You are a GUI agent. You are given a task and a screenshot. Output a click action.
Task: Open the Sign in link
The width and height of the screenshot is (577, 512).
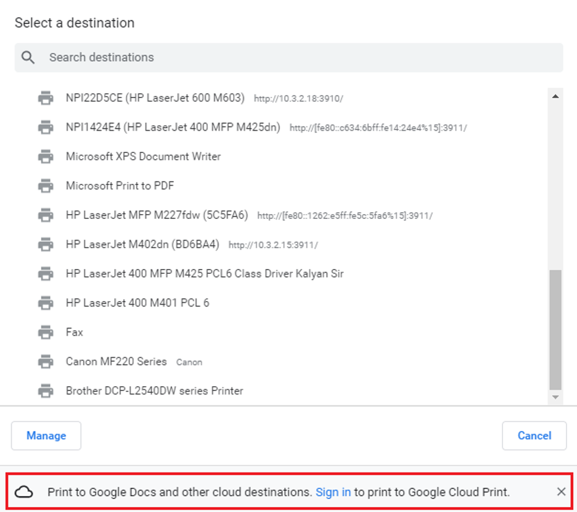[333, 492]
